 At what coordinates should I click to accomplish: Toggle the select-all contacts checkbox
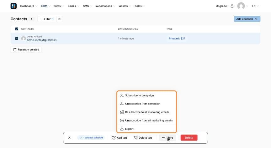pyautogui.click(x=17, y=29)
